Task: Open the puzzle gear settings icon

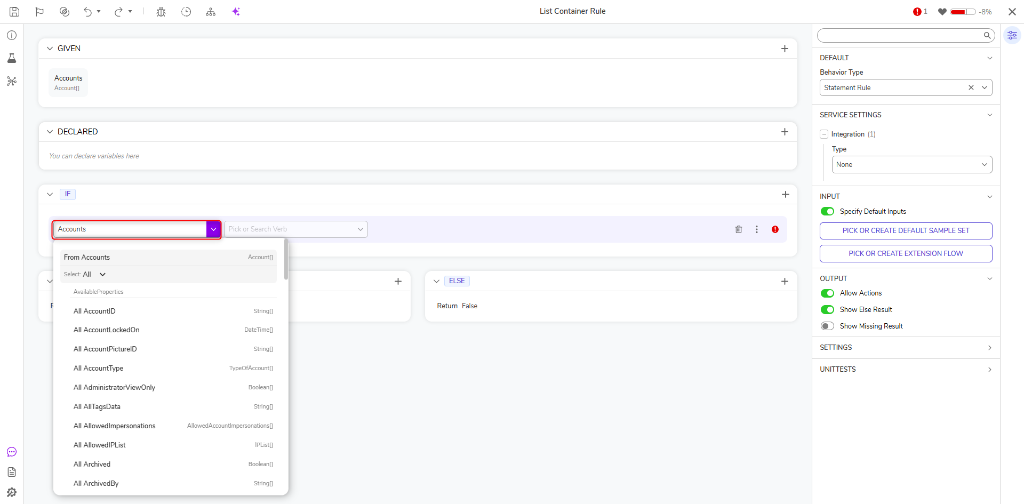Action: tap(12, 492)
